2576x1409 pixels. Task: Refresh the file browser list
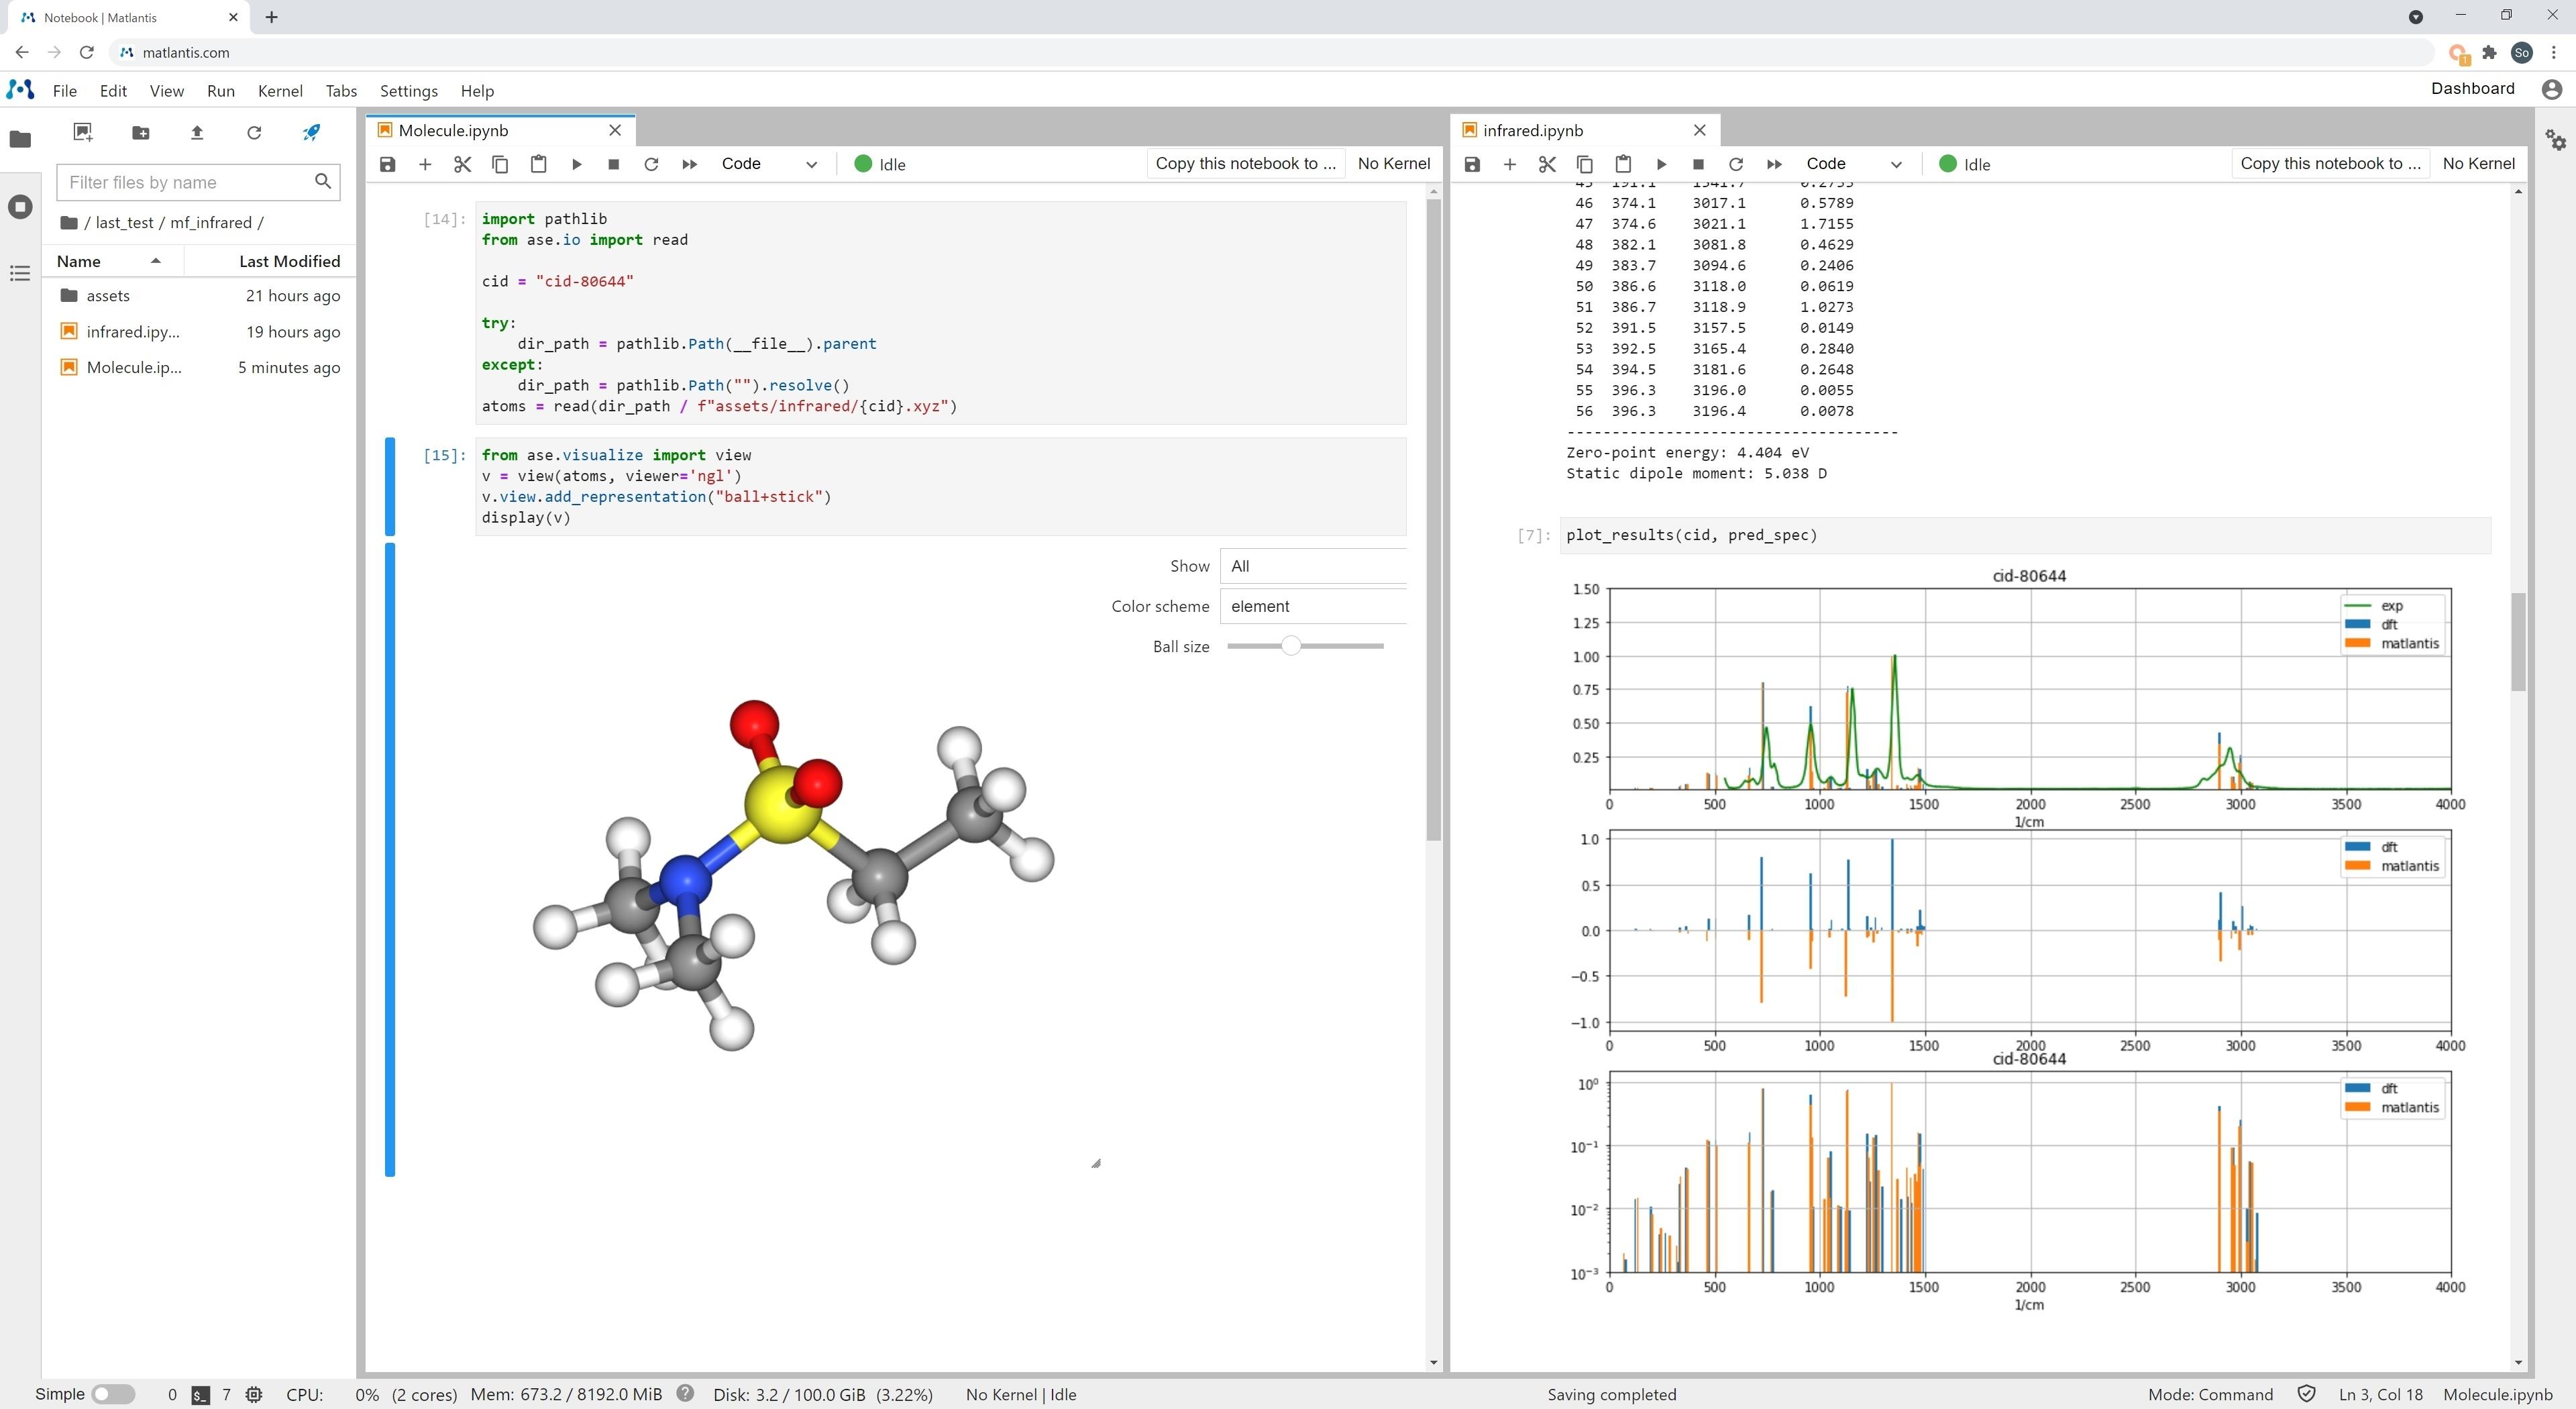click(x=254, y=132)
